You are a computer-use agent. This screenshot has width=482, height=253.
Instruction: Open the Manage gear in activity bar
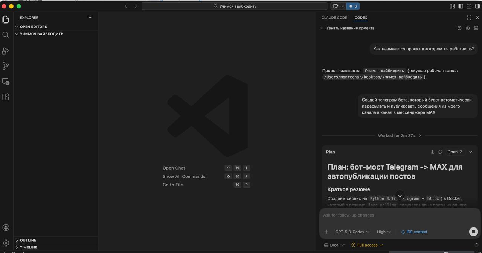pyautogui.click(x=6, y=243)
